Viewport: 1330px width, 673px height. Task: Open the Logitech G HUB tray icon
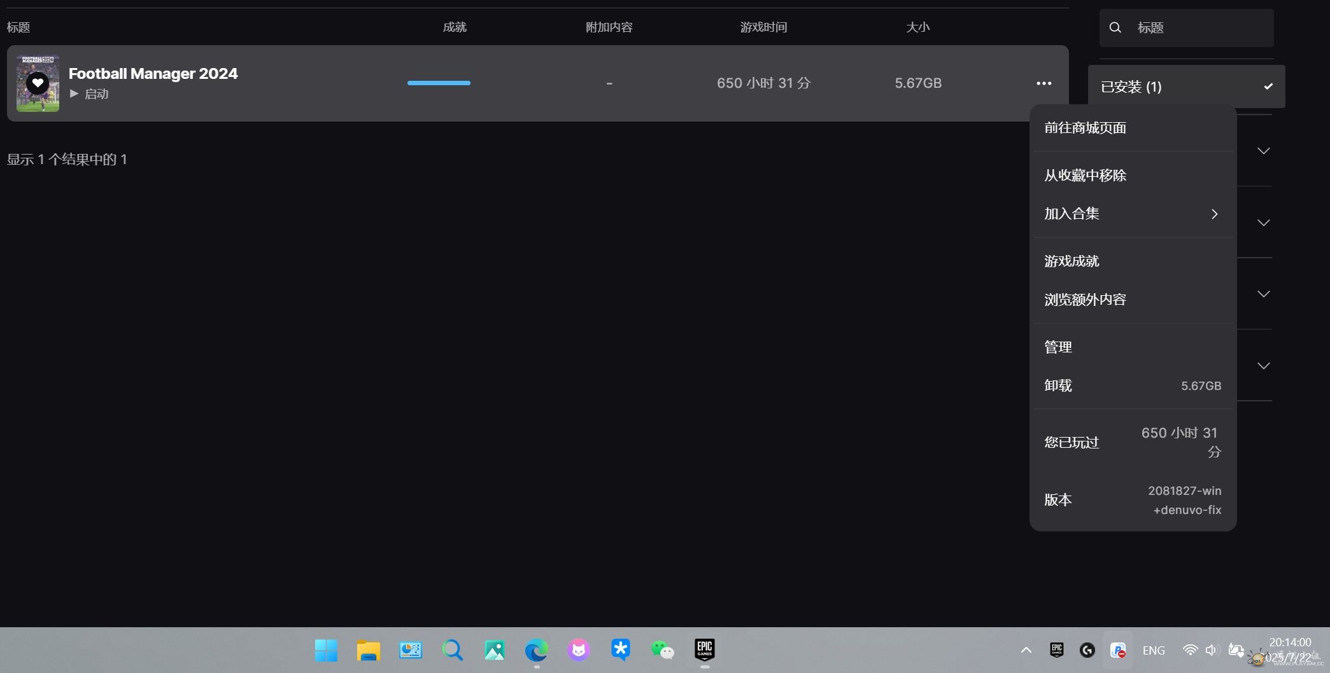tap(1087, 650)
